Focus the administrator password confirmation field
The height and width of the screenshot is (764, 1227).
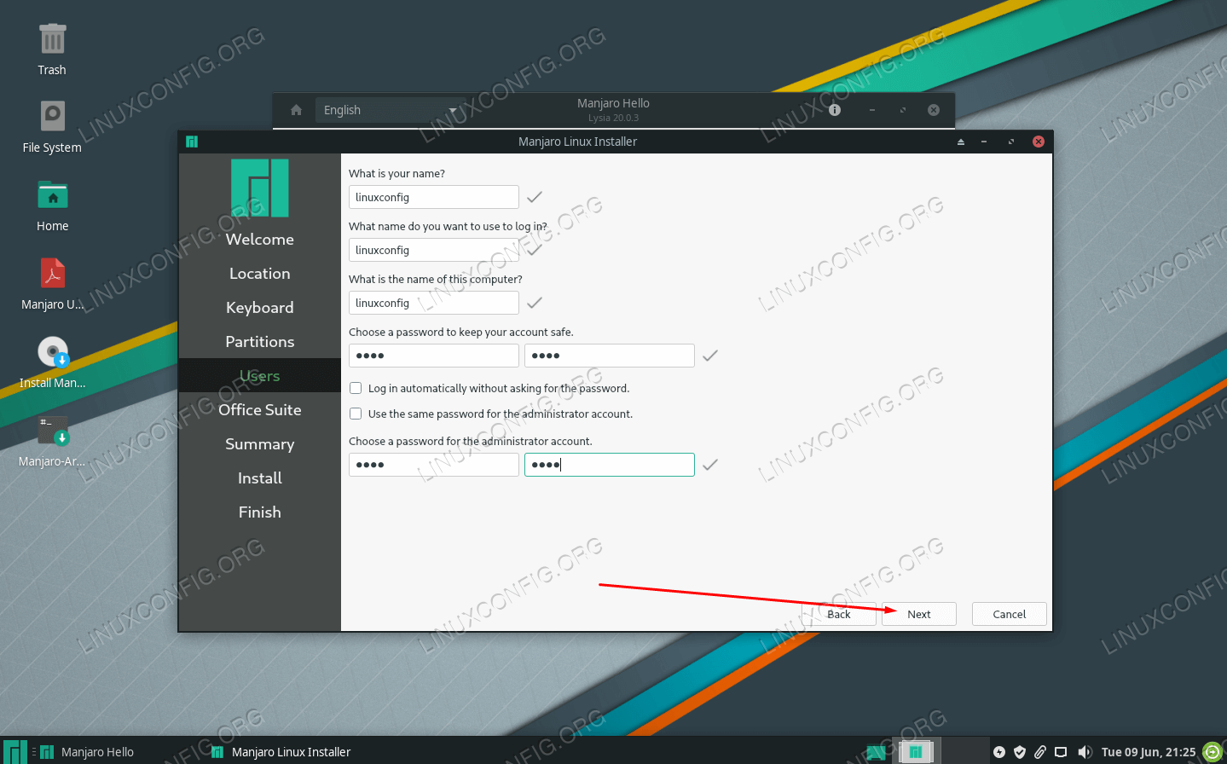[610, 465]
